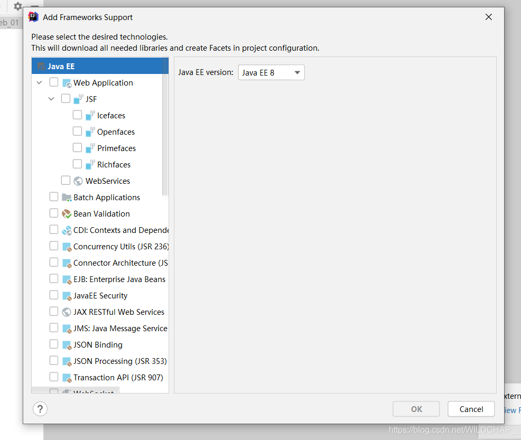Viewport: 521px width, 440px height.
Task: Check the EJB Enterprise Java Beans checkbox
Action: 54,278
